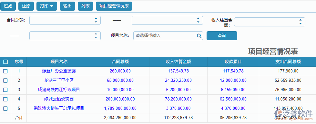The height and width of the screenshot is (124, 316).
Task: Open the 打印 dropdown arrow
Action: tap(52, 6)
